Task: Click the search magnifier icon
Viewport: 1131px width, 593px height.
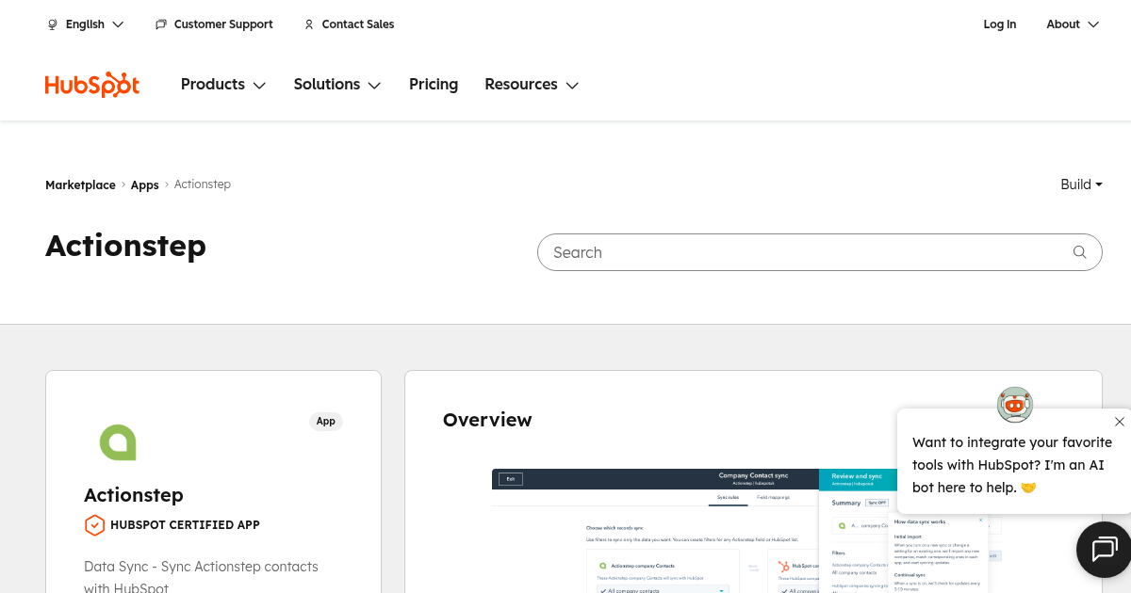Action: tap(1080, 252)
